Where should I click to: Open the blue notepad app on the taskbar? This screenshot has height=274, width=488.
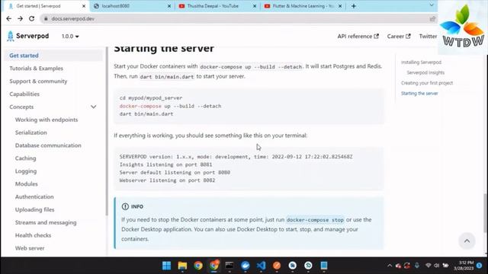(323, 266)
